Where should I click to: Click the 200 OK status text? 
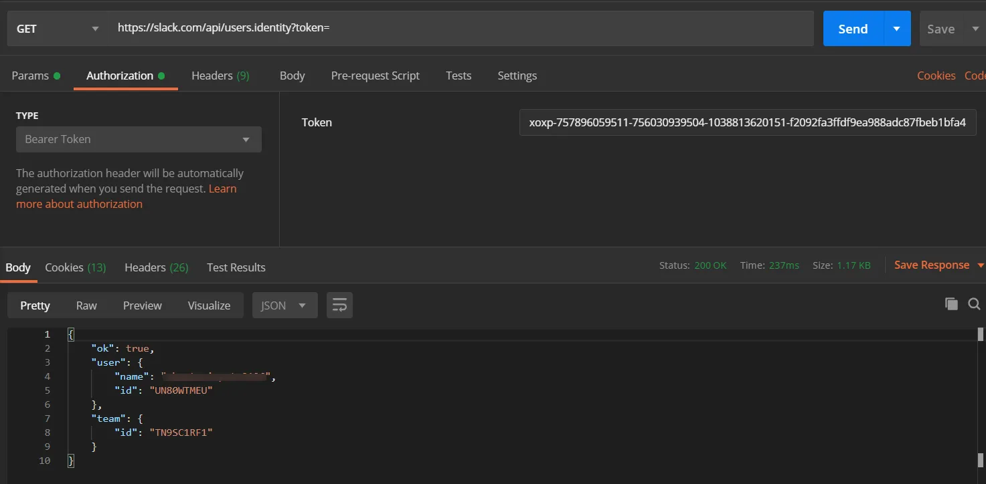pos(710,265)
